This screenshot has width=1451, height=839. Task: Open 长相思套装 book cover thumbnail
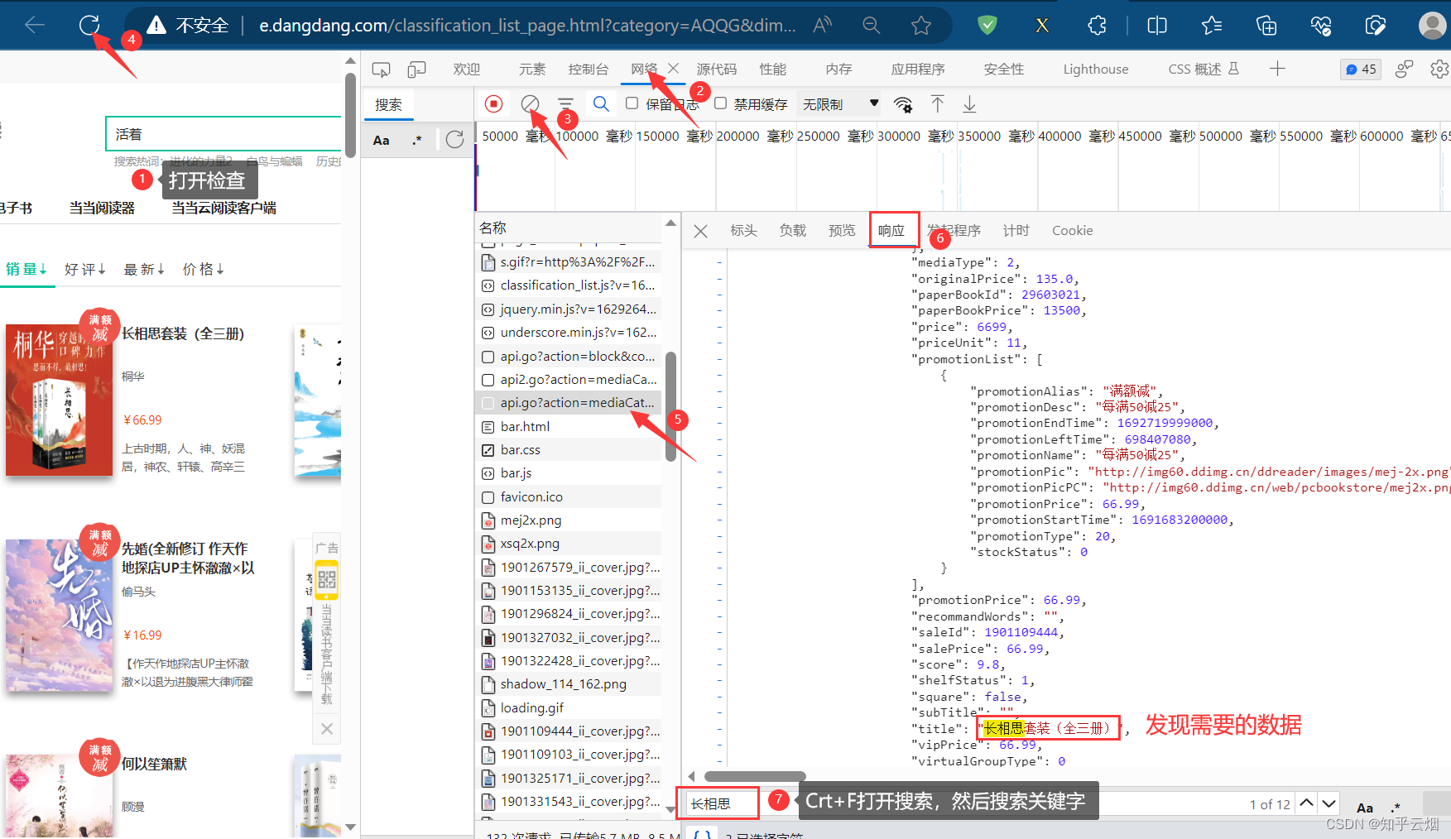(59, 400)
